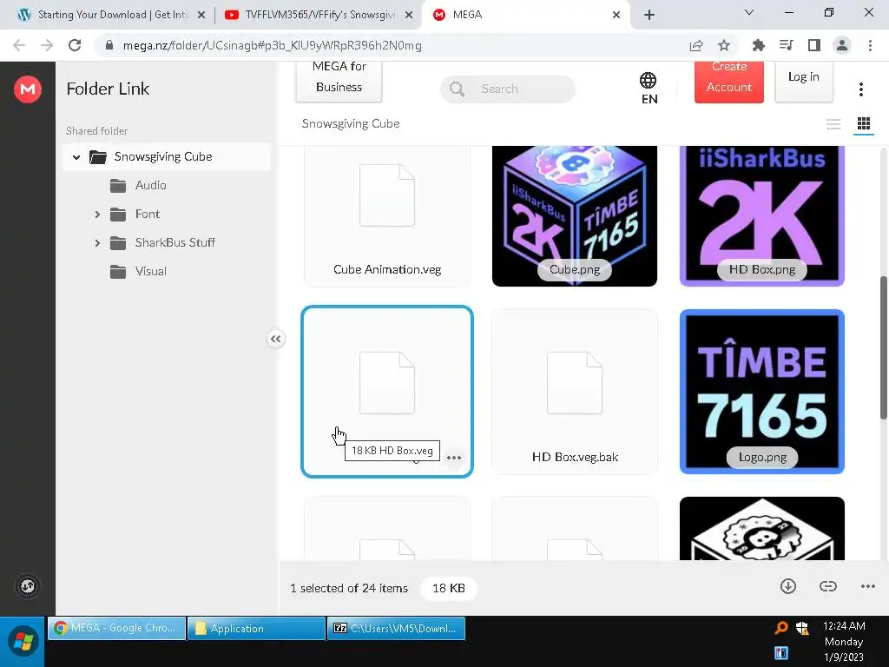
Task: Open the Windows Start button
Action: [23, 642]
